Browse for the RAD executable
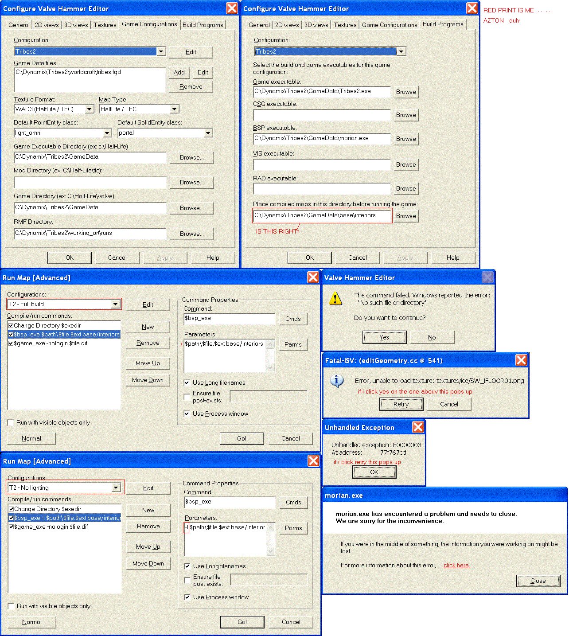This screenshot has height=636, width=569. click(x=406, y=188)
